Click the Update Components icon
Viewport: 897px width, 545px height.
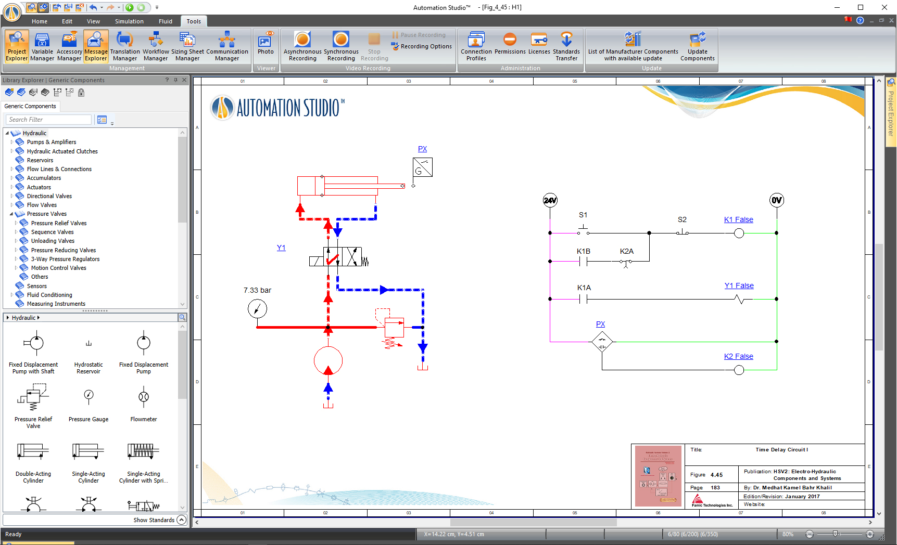697,46
